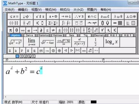Open the summation templates palette
Image resolution: width=139 pixels, height=104 pixels.
click(x=53, y=23)
